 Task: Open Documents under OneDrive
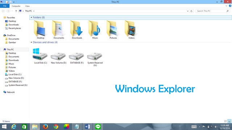[14, 39]
